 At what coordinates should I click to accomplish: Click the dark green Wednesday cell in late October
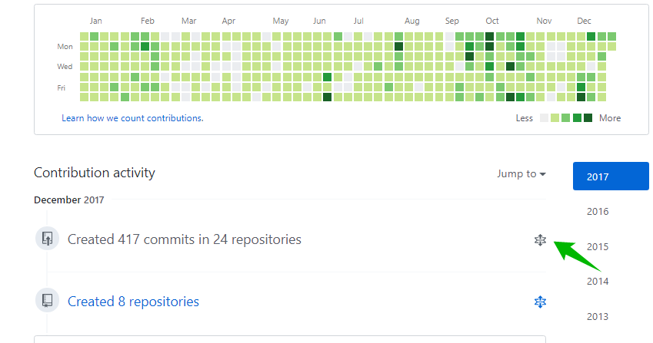coord(510,67)
